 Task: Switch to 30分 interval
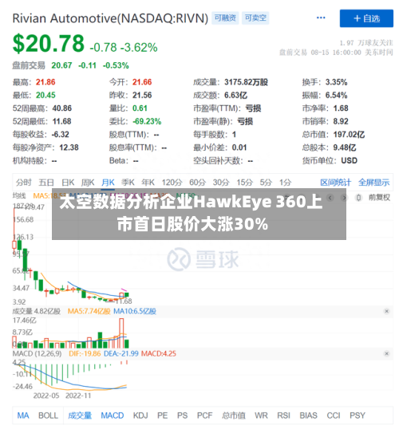(x=221, y=183)
